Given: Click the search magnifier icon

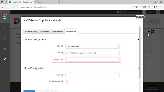Looking at the screenshot, I should tap(158, 12).
